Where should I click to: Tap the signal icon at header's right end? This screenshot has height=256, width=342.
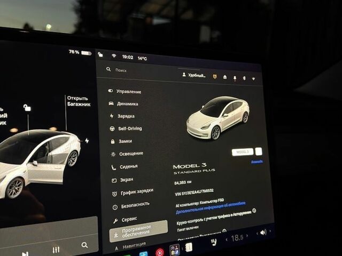253,78
